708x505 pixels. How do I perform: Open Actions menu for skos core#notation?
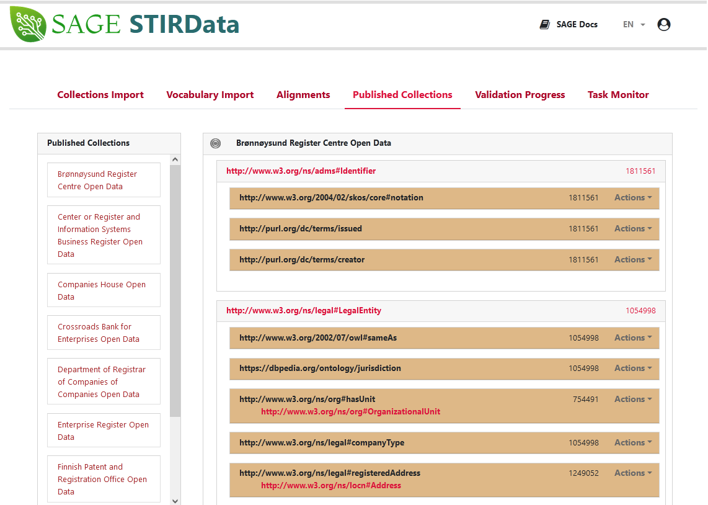[633, 197]
